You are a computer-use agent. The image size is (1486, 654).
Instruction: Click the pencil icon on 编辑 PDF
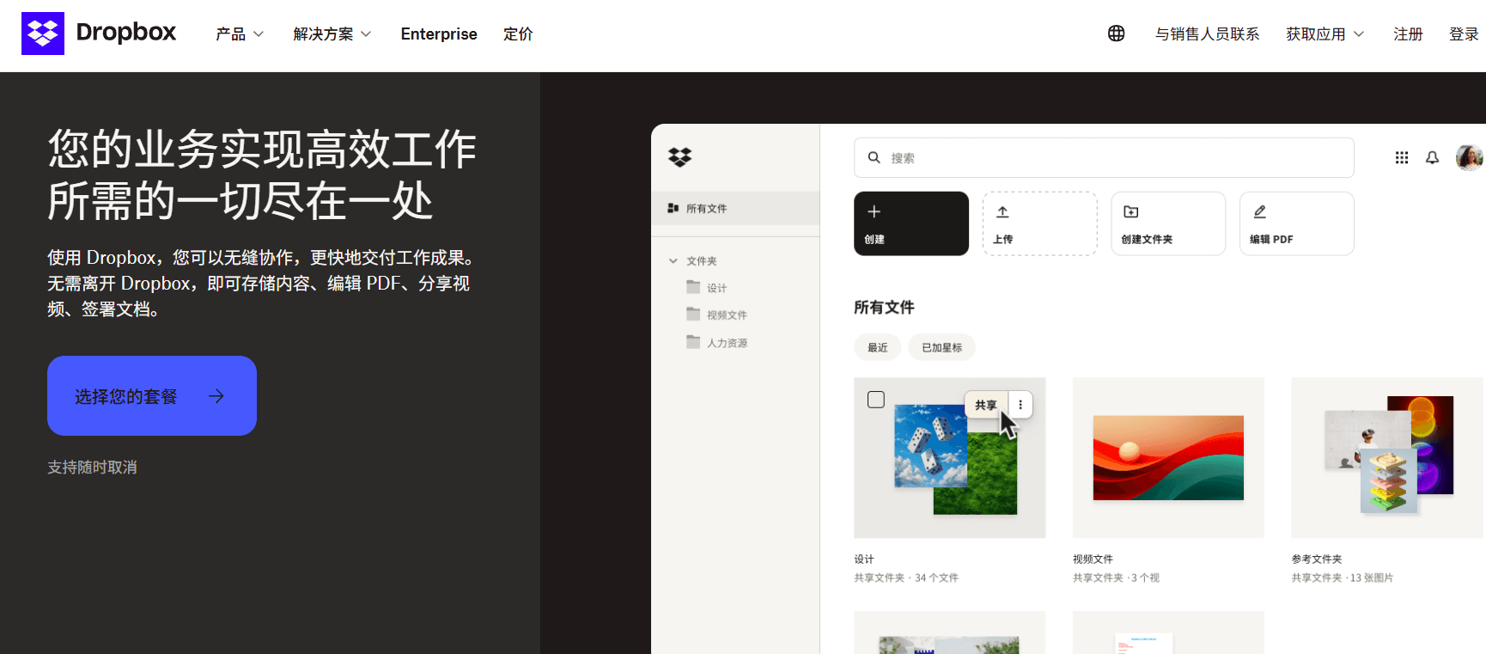pyautogui.click(x=1259, y=211)
